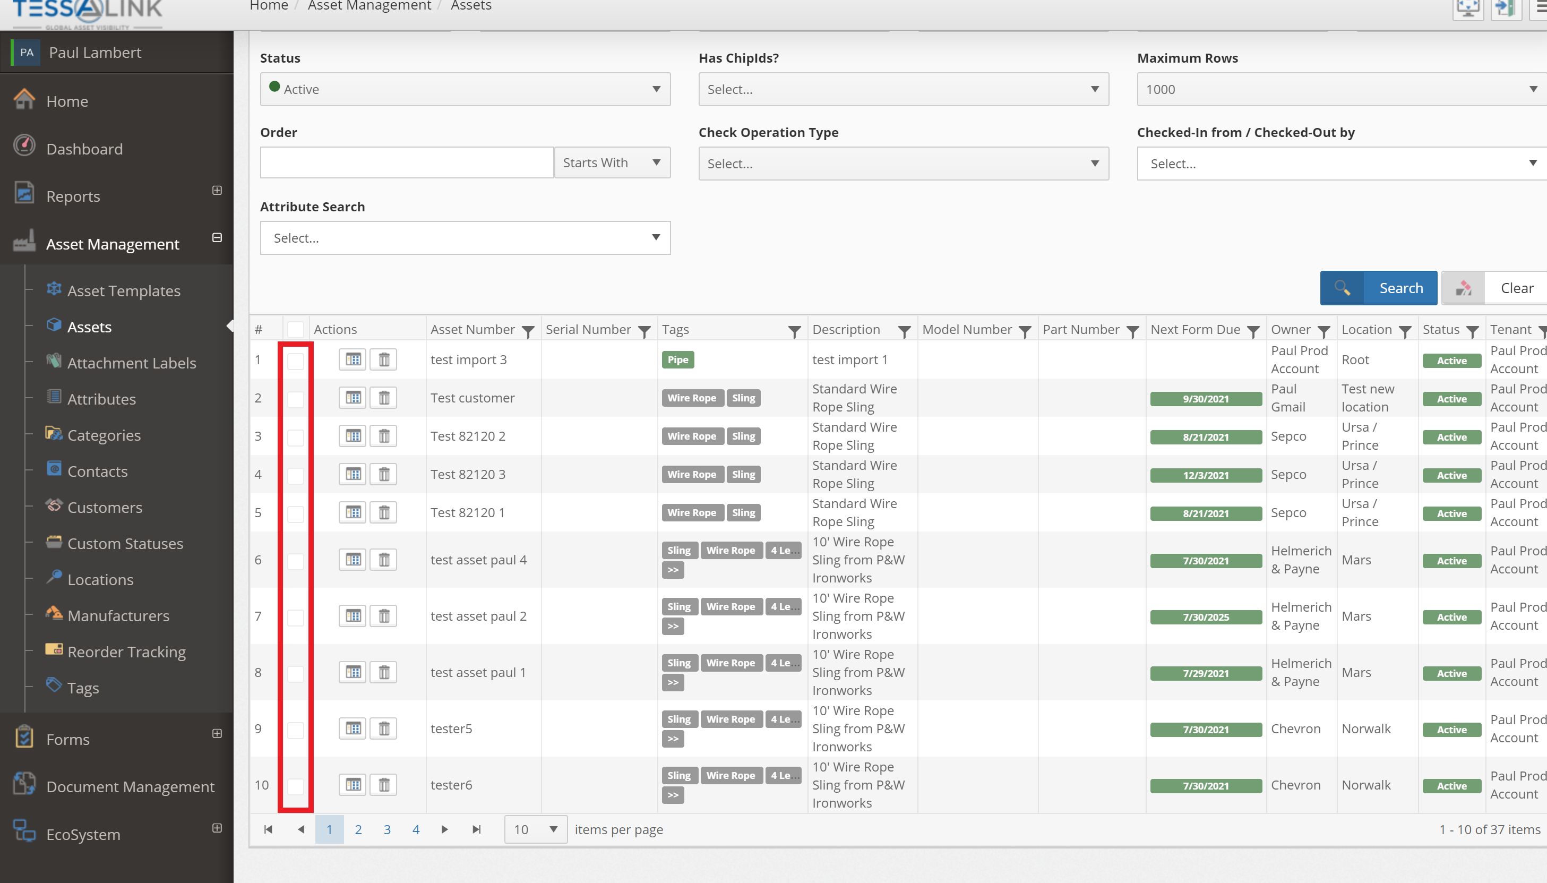Click the 7/30/2025 Next Form Due bar

[x=1206, y=618]
